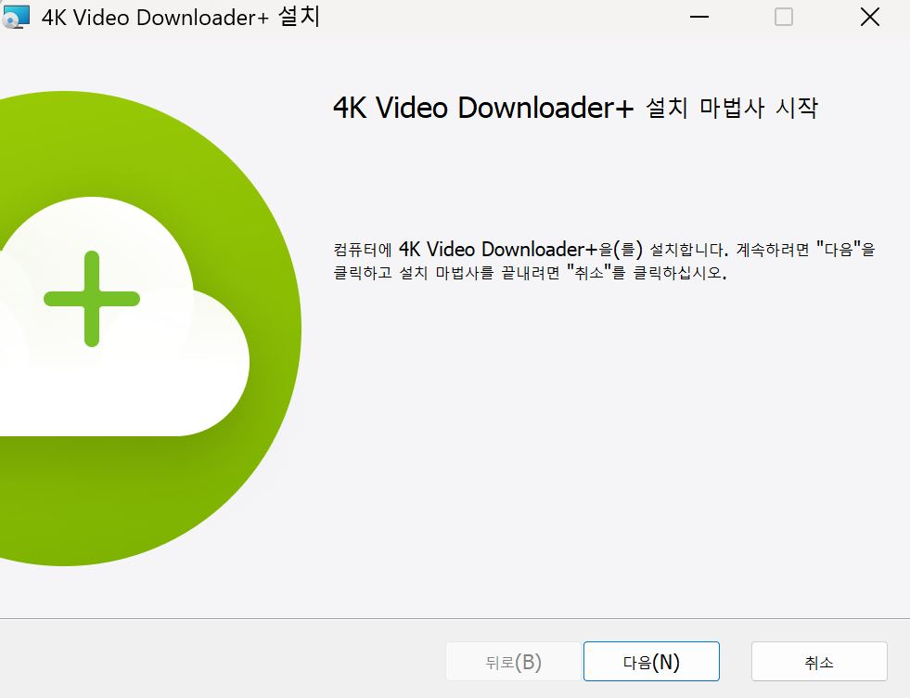Click the installer icon in the title bar
Screen dimensions: 910x698
pos(16,17)
